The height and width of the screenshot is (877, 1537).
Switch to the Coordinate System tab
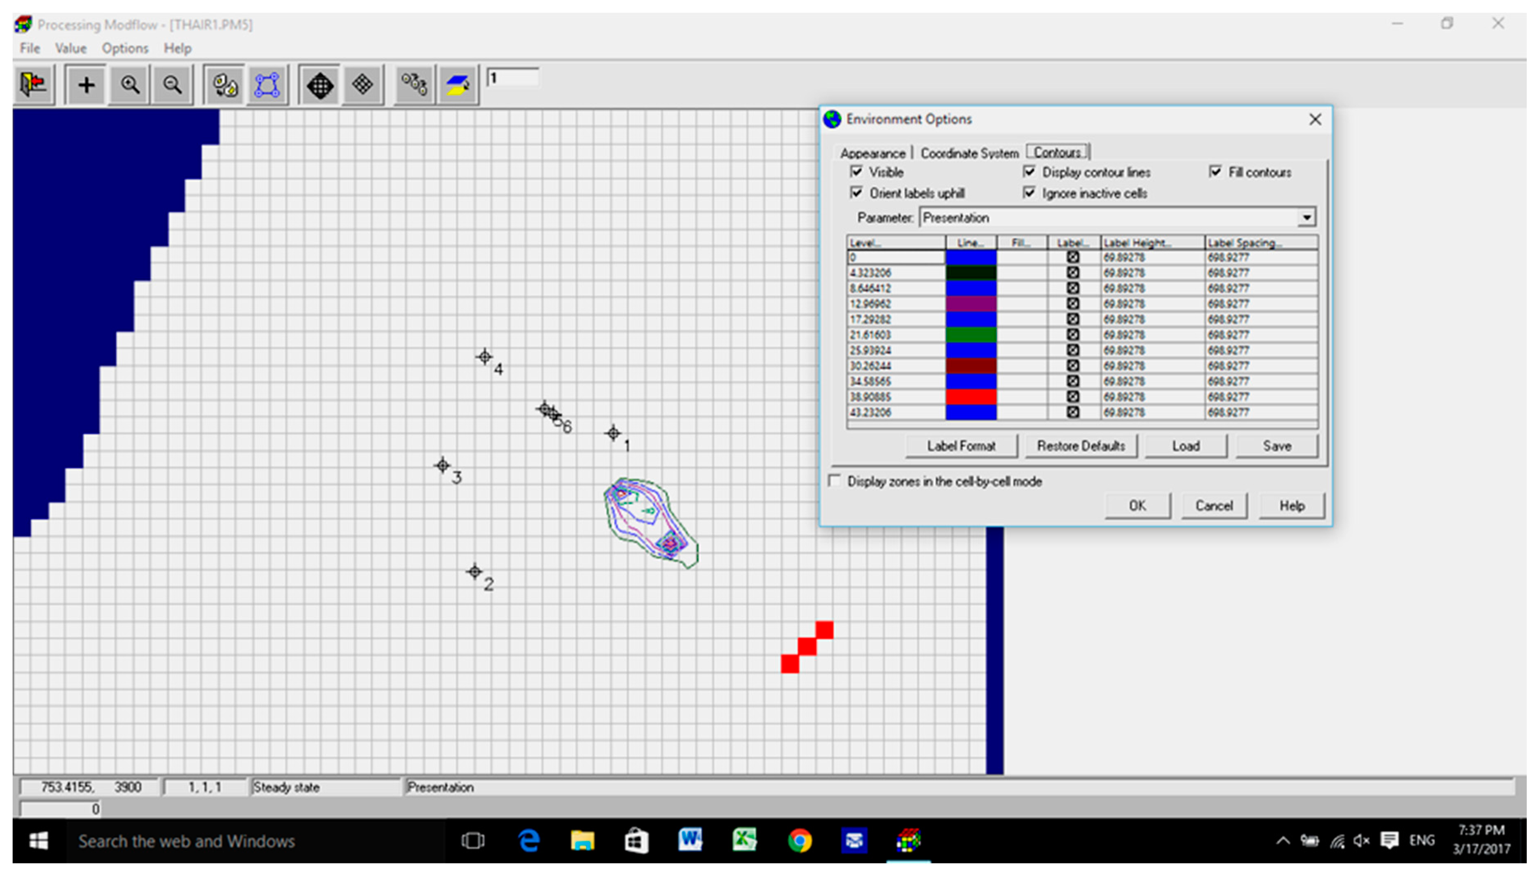pyautogui.click(x=969, y=153)
